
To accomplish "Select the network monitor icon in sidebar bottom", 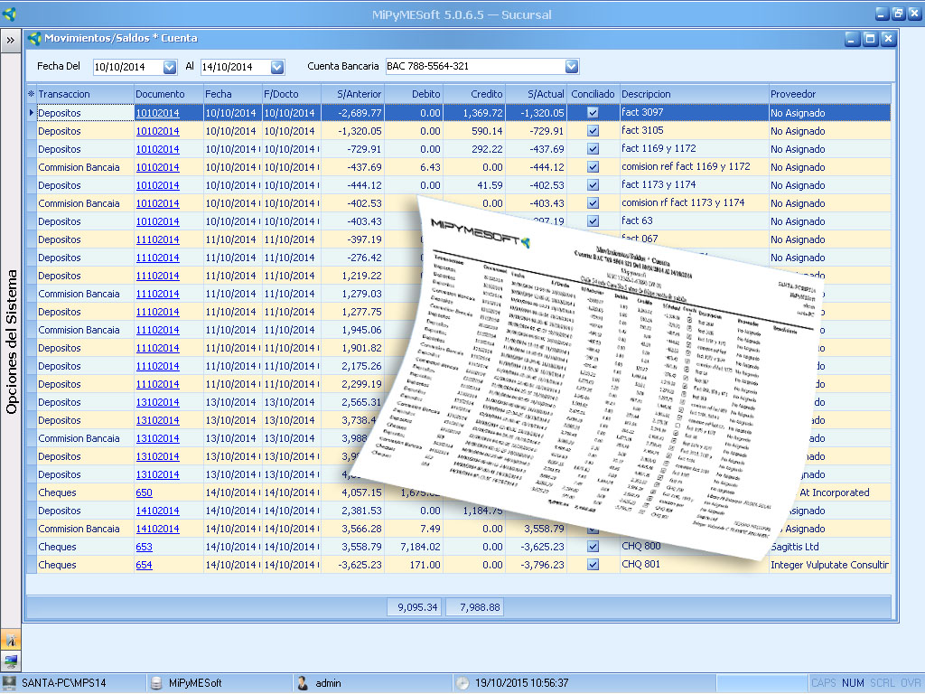I will point(11,661).
